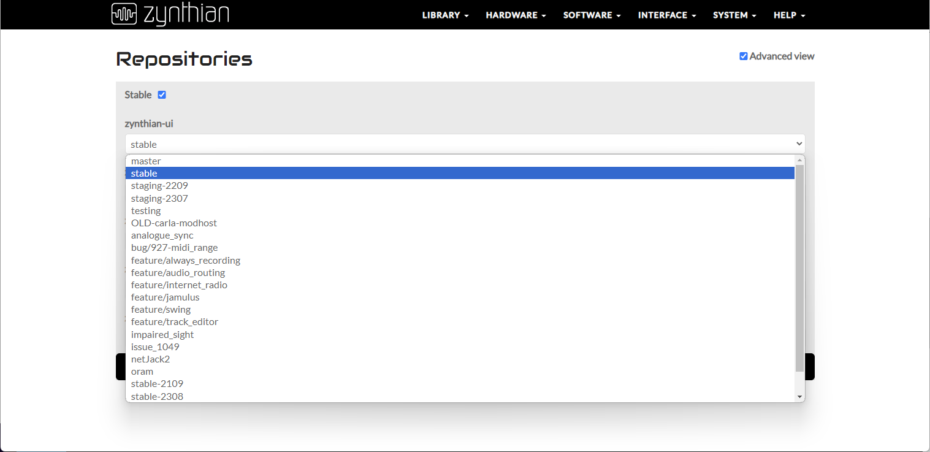Screen dimensions: 930x452
Task: Open the LIBRARY menu
Action: [445, 15]
